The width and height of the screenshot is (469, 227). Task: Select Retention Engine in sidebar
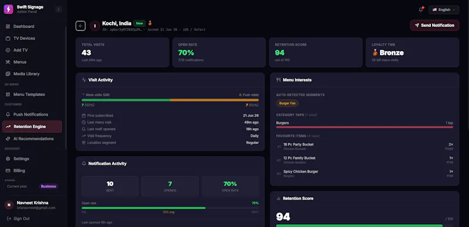(32, 126)
